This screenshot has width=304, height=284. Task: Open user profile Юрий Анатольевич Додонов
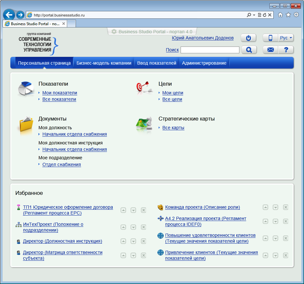203,38
